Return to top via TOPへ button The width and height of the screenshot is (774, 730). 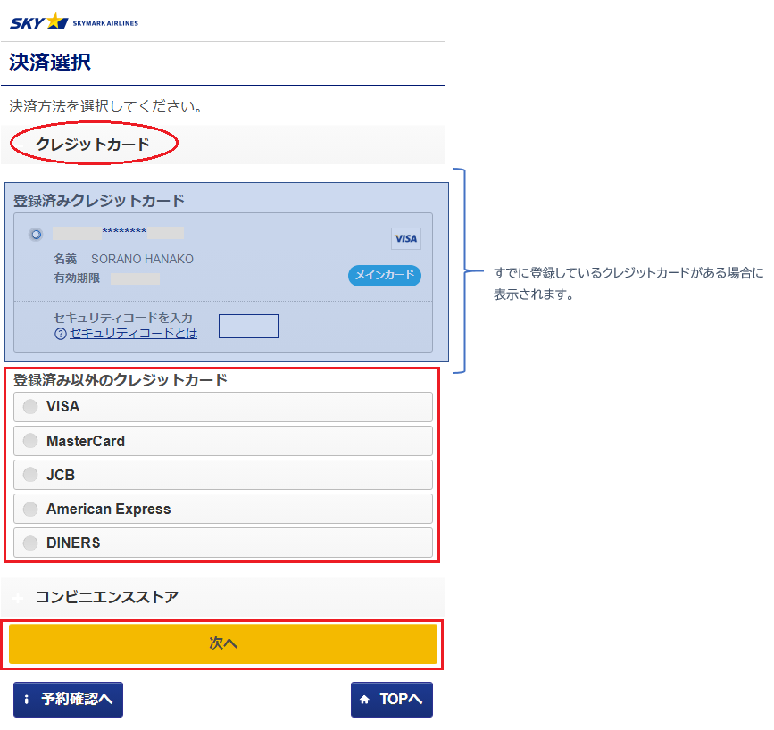(392, 700)
